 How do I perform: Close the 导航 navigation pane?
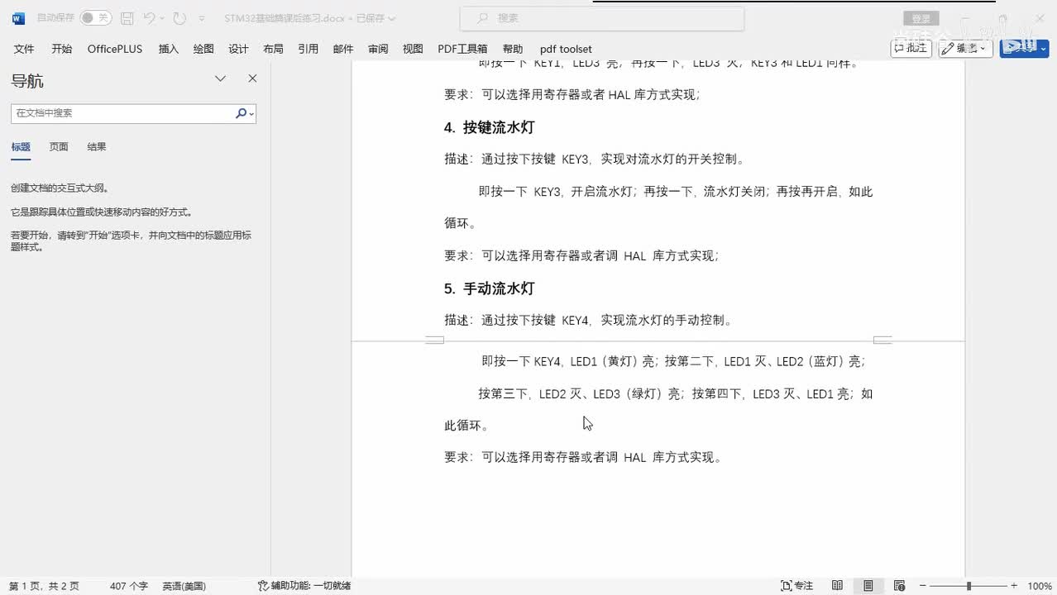(x=252, y=79)
